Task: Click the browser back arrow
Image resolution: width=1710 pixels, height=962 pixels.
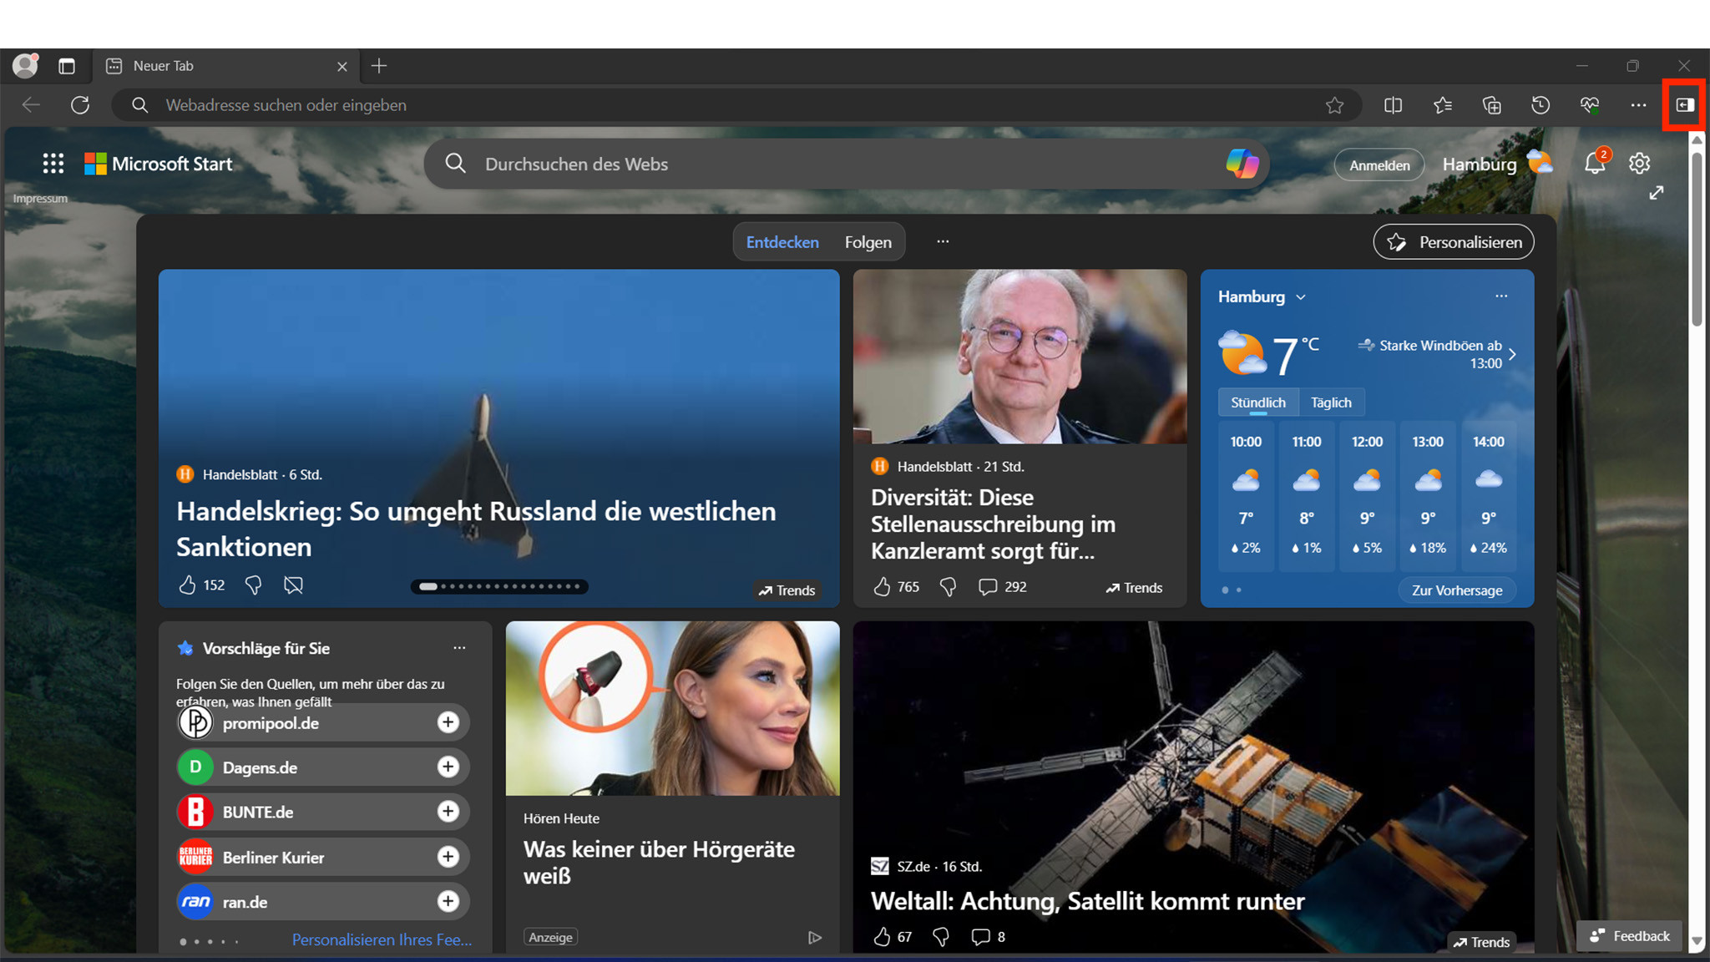Action: click(x=32, y=105)
